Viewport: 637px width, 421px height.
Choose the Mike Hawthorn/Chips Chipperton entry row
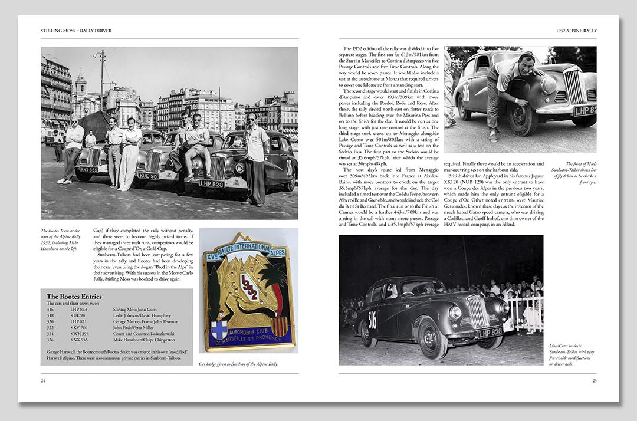(x=112, y=340)
